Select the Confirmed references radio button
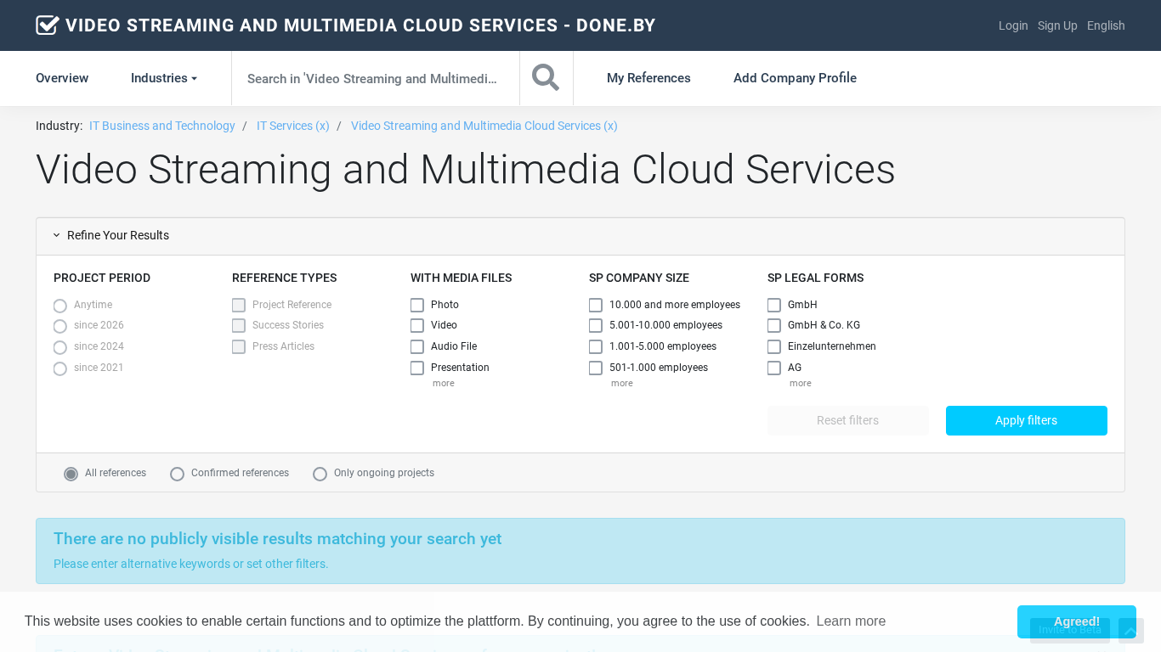Image resolution: width=1161 pixels, height=652 pixels. pos(177,474)
